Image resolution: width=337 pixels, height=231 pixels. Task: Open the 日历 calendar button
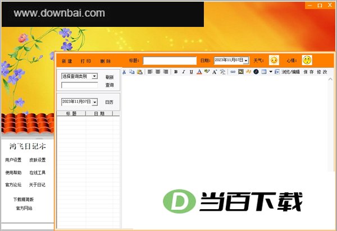[109, 102]
